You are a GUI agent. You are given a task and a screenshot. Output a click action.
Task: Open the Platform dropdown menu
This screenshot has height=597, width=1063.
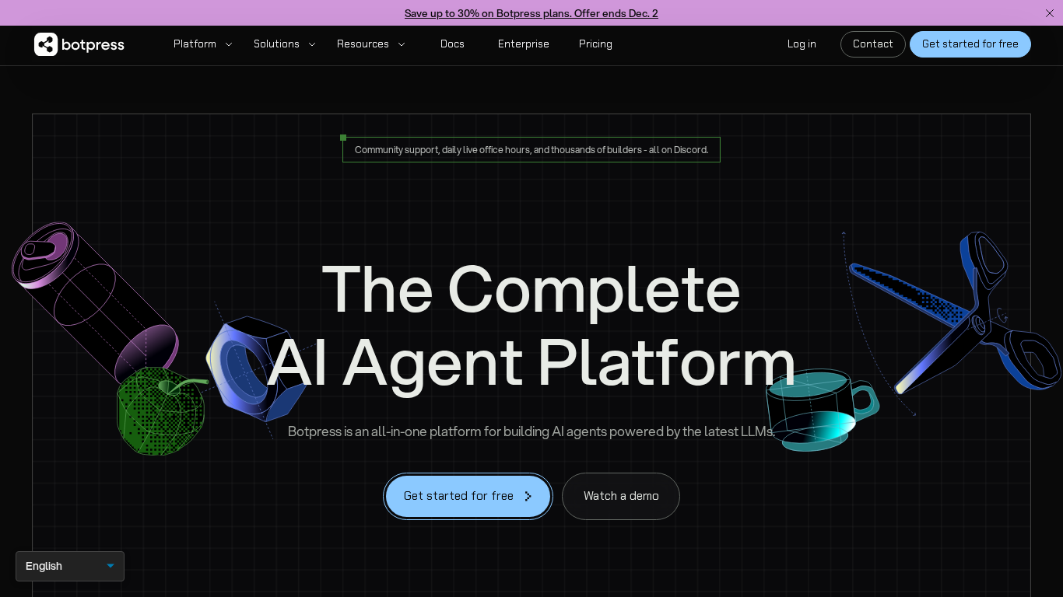coord(195,44)
